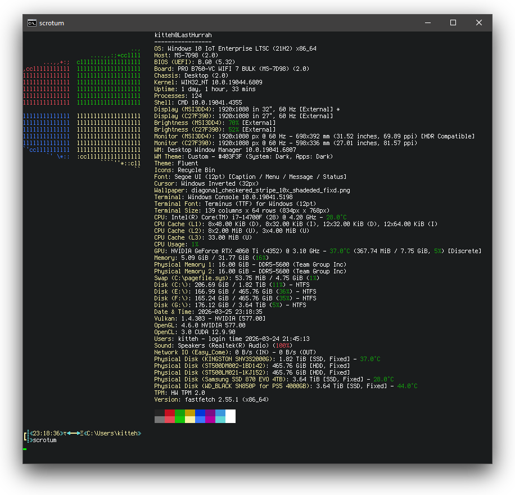Click the CPU Usage: 1% line

click(177, 244)
